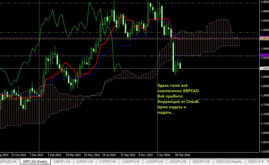Click the 13 Sep 2015 date label
269x165 pixels.
[128, 155]
